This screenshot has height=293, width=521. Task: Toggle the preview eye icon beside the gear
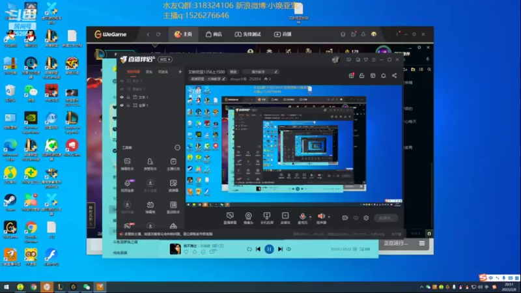[356, 218]
